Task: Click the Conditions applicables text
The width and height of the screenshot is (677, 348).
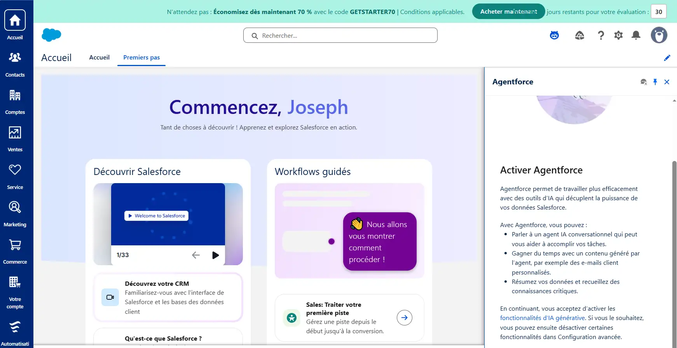Action: pos(432,12)
